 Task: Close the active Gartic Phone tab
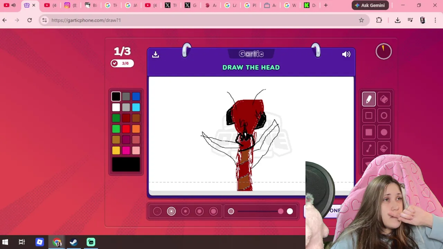(34, 5)
